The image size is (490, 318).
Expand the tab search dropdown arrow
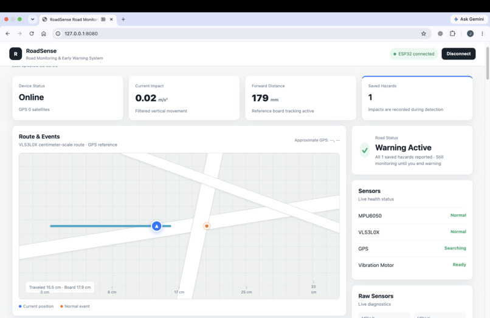pyautogui.click(x=32, y=19)
